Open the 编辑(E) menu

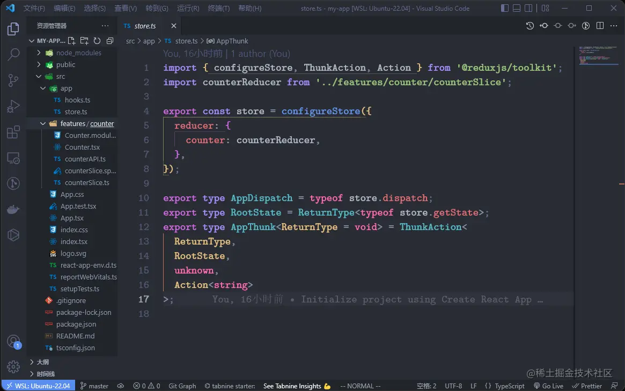pos(64,9)
